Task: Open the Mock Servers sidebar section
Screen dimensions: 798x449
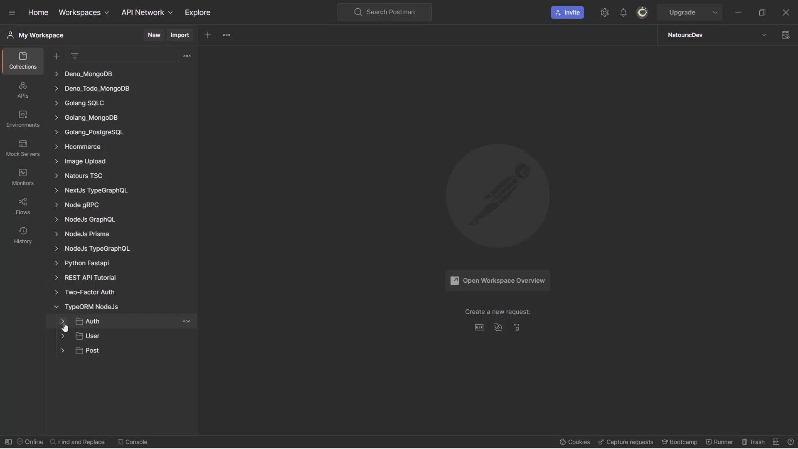Action: (23, 148)
